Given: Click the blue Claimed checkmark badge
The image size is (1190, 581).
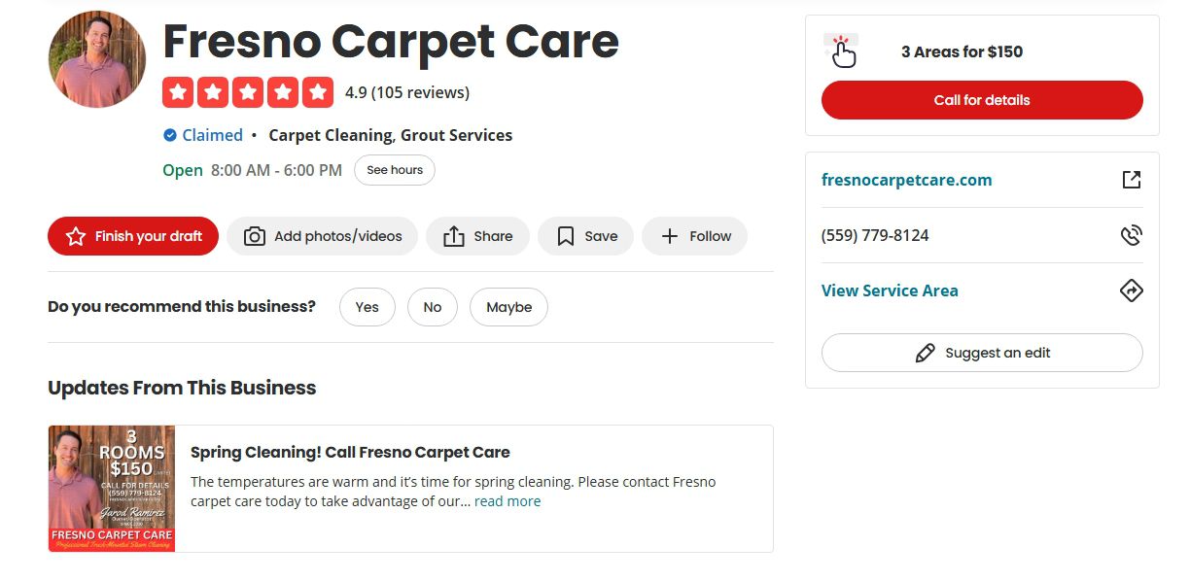Looking at the screenshot, I should pos(170,135).
